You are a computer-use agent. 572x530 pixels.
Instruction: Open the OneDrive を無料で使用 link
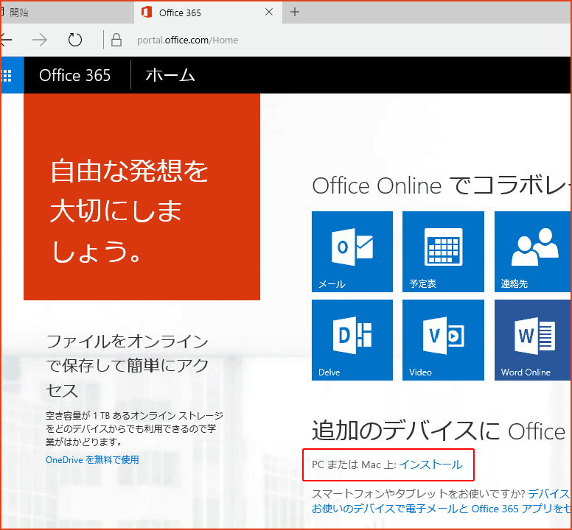point(92,459)
